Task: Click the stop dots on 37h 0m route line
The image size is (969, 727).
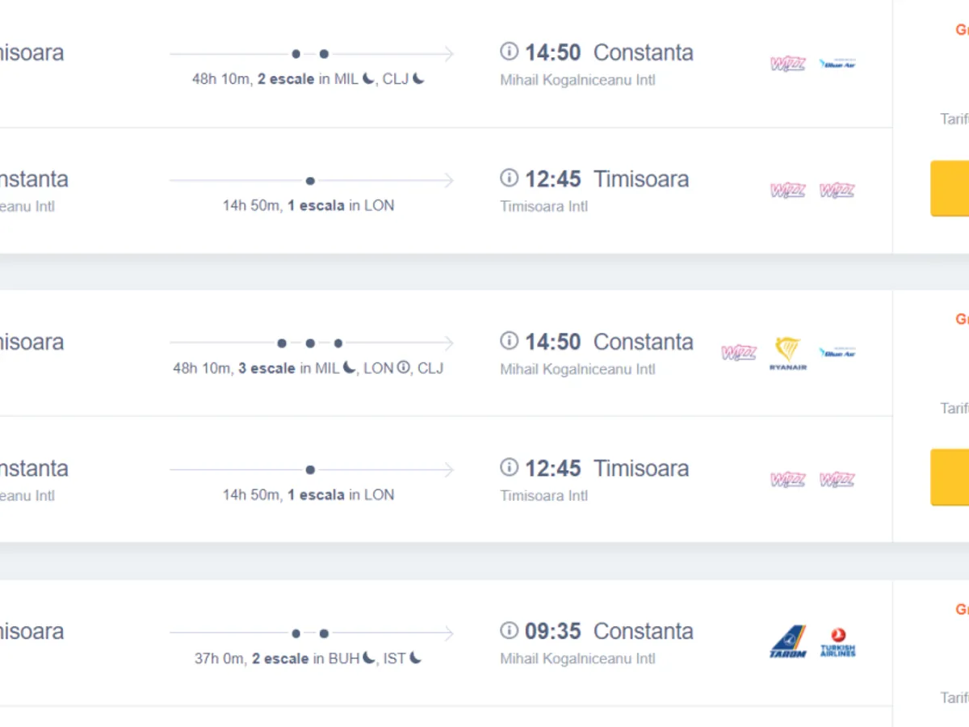Action: coord(310,633)
